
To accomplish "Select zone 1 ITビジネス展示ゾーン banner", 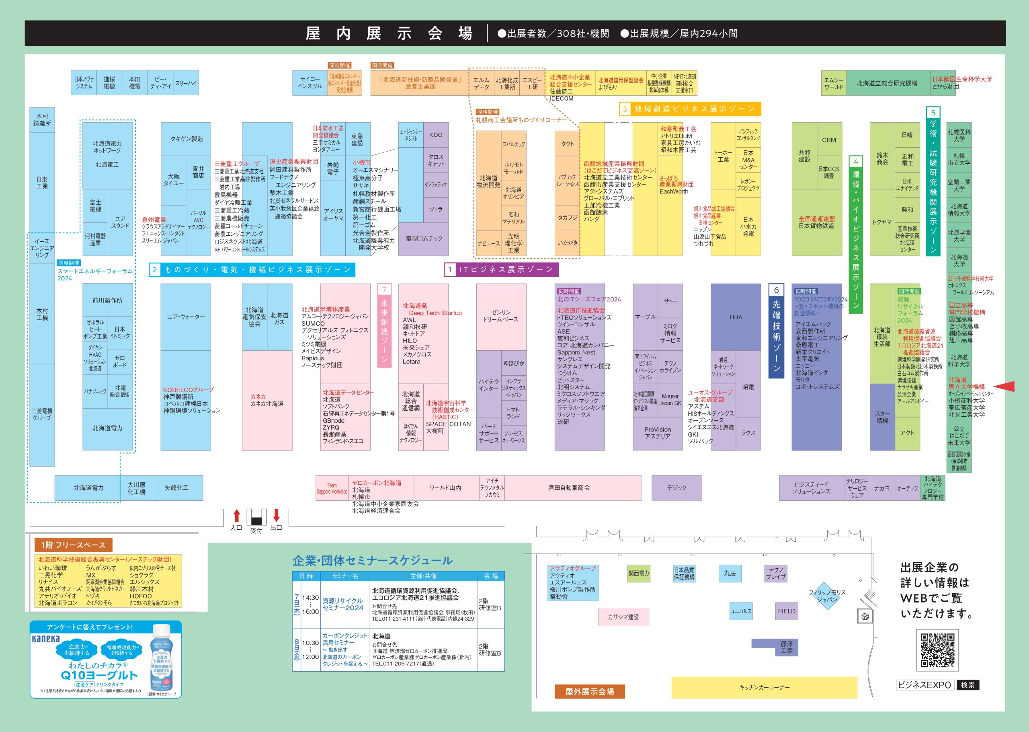I will (502, 269).
